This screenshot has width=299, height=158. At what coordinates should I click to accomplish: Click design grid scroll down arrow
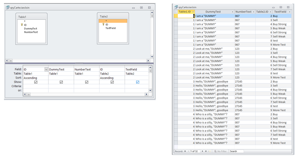[x=150, y=91]
